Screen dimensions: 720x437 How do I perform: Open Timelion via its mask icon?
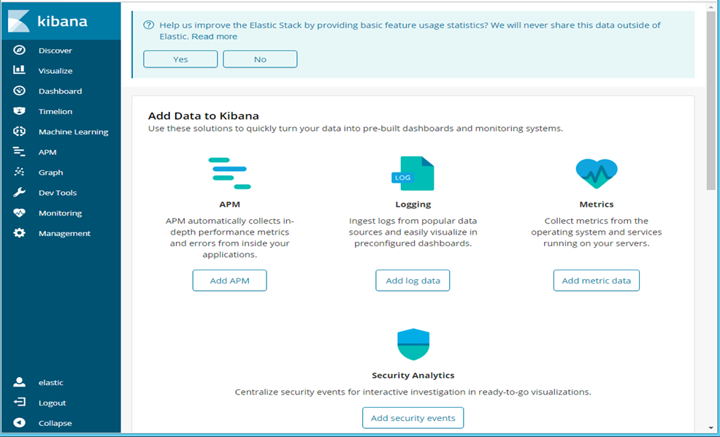point(19,111)
